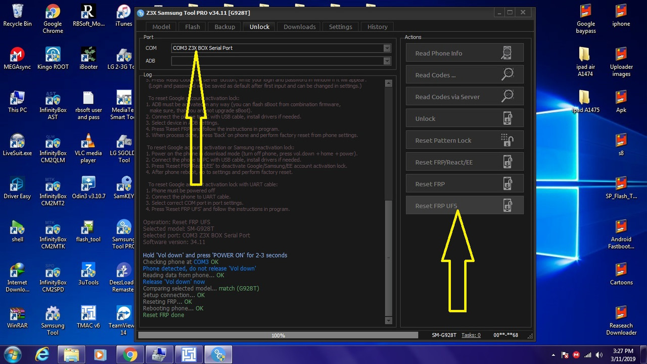
Task: Click the 100% progress bar
Action: (278, 335)
